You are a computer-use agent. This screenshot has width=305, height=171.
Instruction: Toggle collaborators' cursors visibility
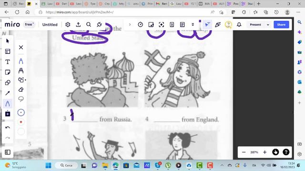207,25
